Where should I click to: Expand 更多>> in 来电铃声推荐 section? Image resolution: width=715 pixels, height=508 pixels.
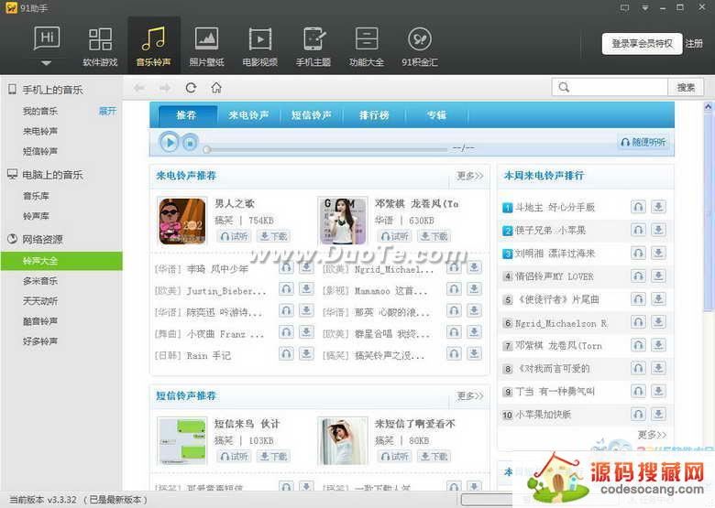pyautogui.click(x=469, y=176)
